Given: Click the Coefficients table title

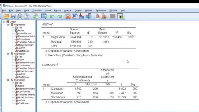Looking at the screenshot, I should tap(50, 65).
